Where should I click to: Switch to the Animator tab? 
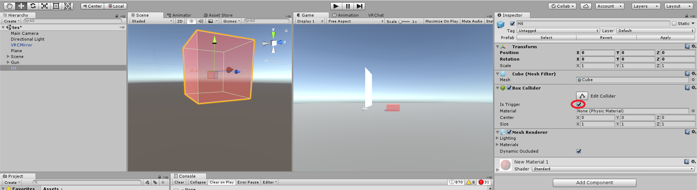coord(179,15)
